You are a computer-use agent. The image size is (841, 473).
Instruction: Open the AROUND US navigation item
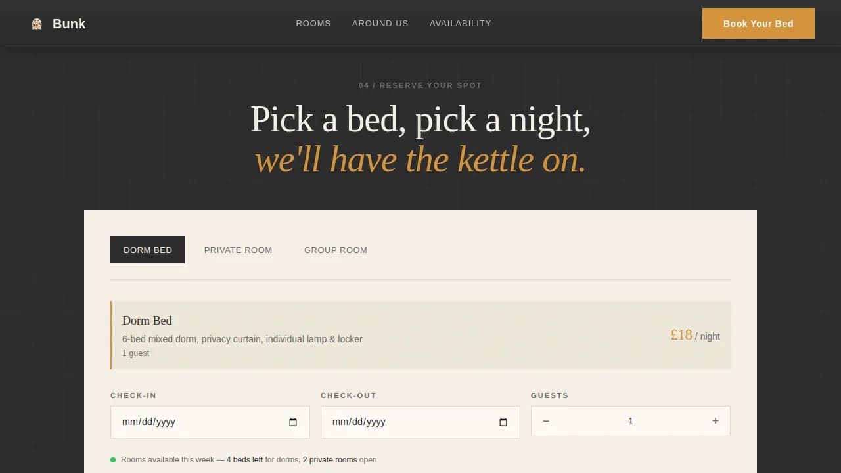380,23
